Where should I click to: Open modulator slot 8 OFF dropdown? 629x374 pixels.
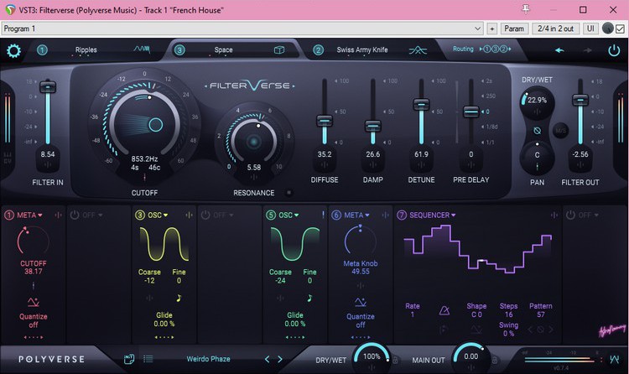[589, 216]
